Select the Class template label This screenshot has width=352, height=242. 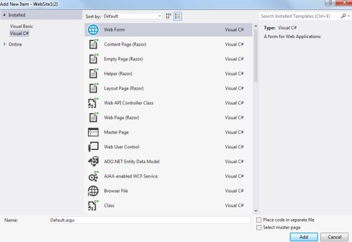tap(109, 206)
